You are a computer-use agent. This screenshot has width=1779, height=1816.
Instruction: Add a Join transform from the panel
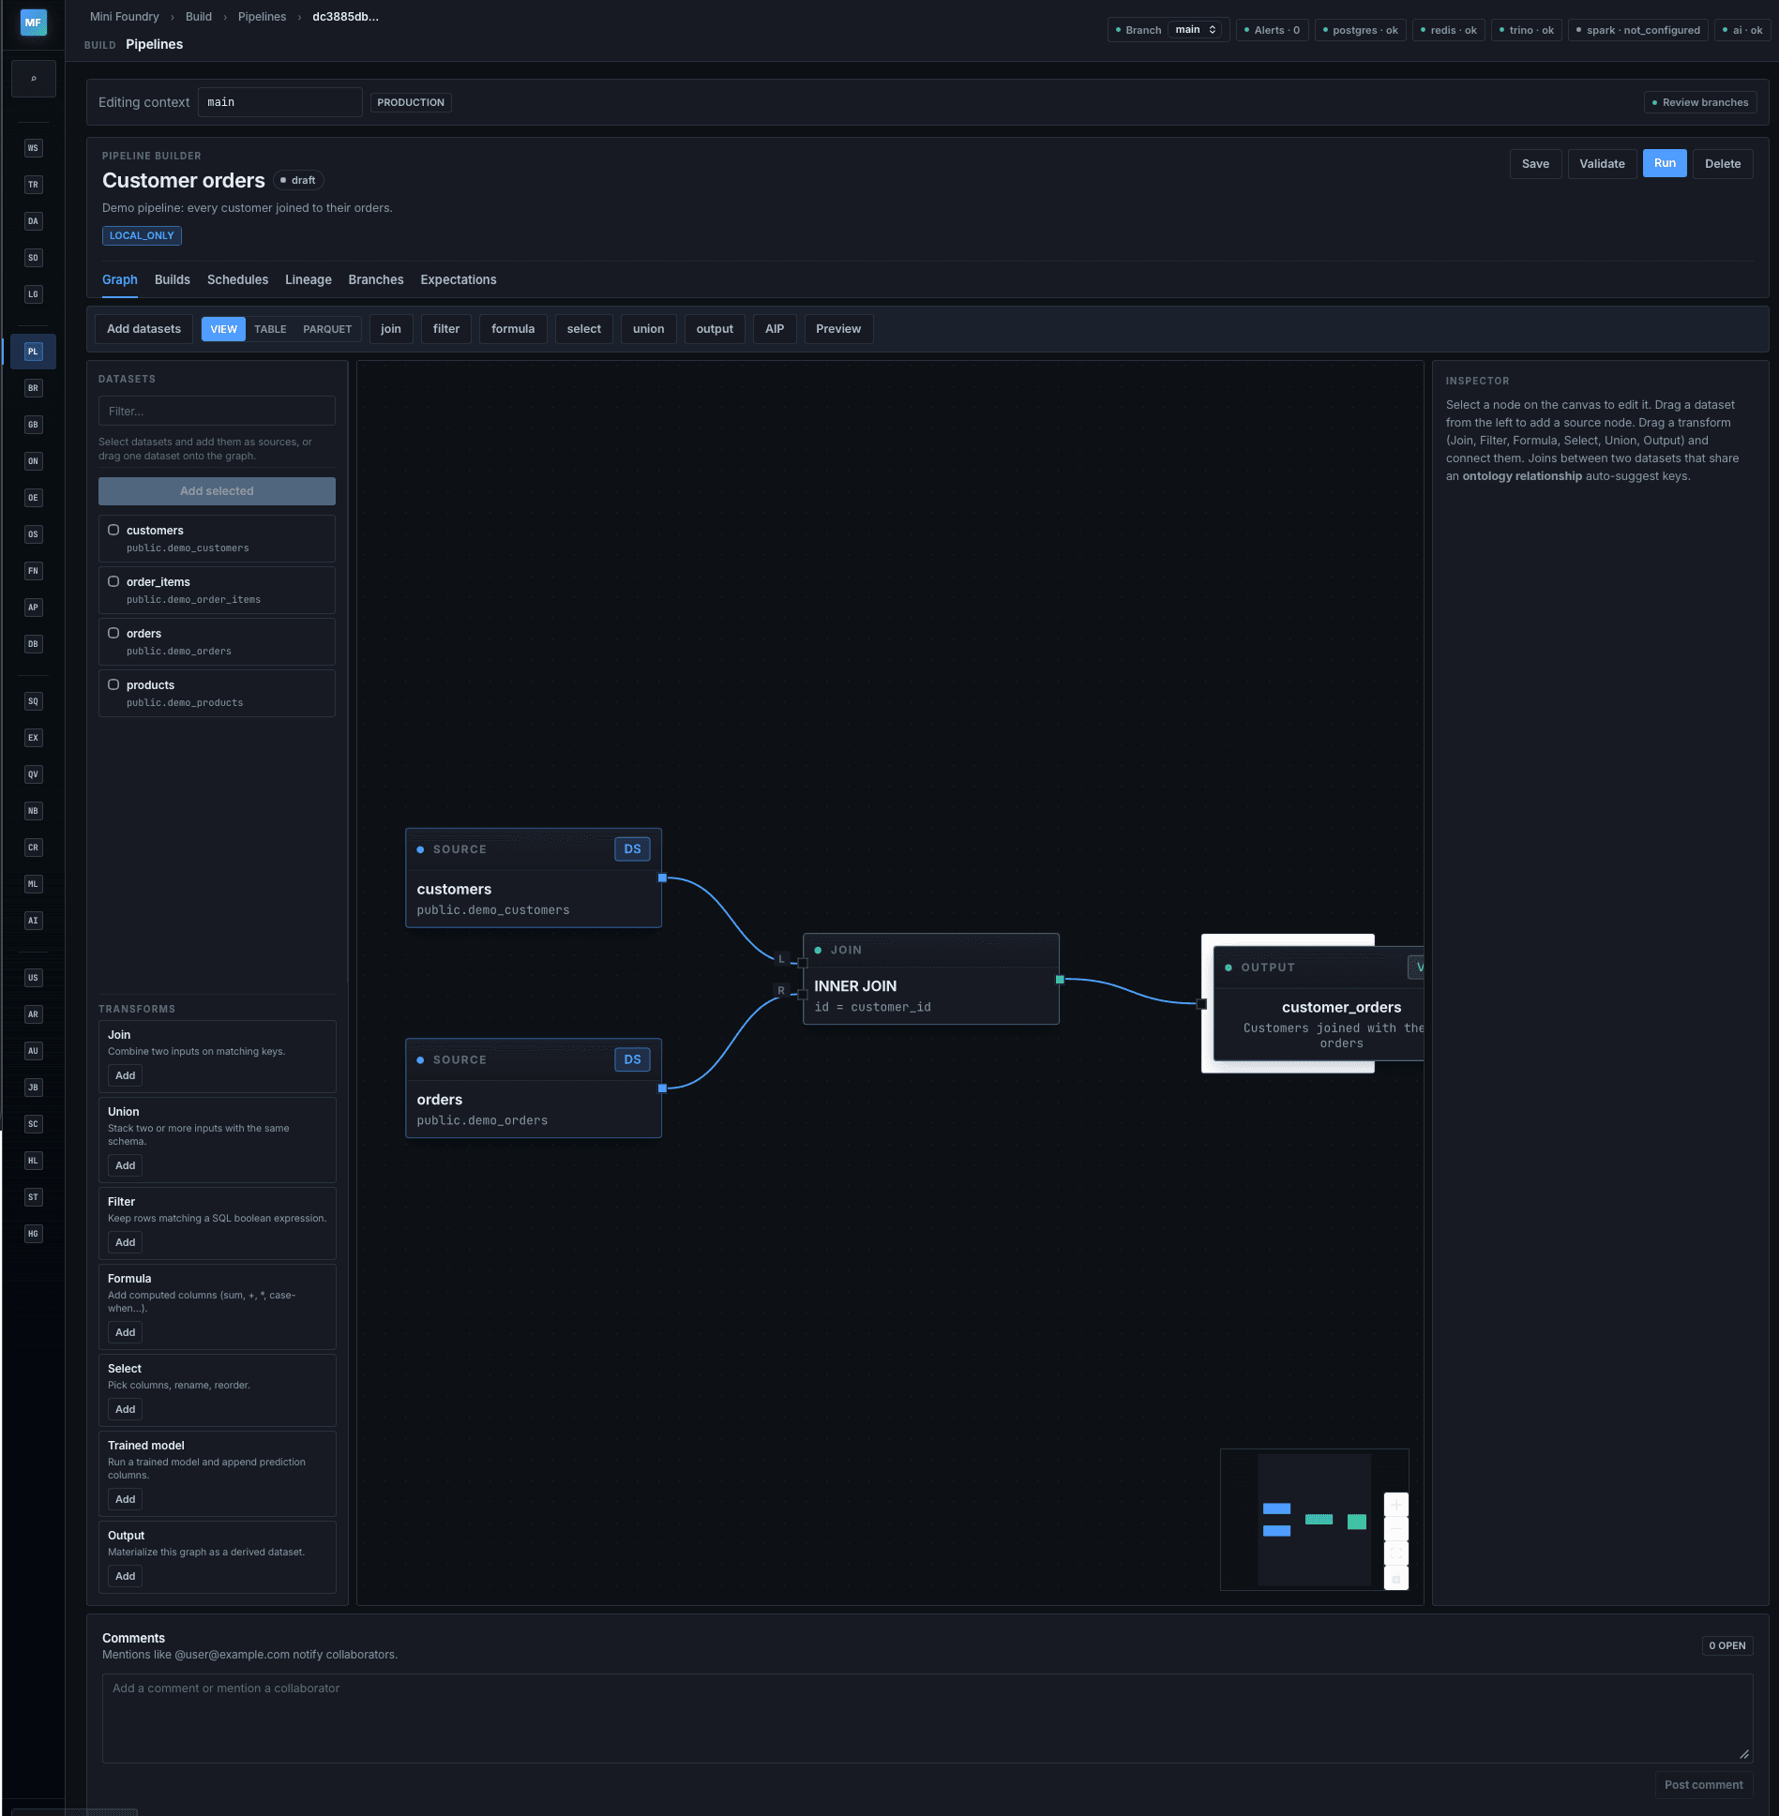click(126, 1075)
